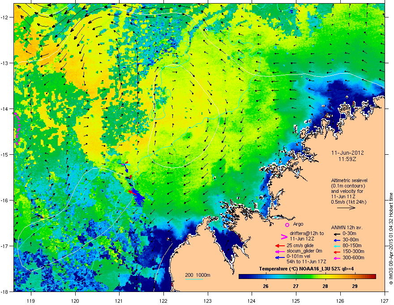Viewport: 394px width, 305px height.
Task: Click the longitude label 127
Action: (385, 301)
